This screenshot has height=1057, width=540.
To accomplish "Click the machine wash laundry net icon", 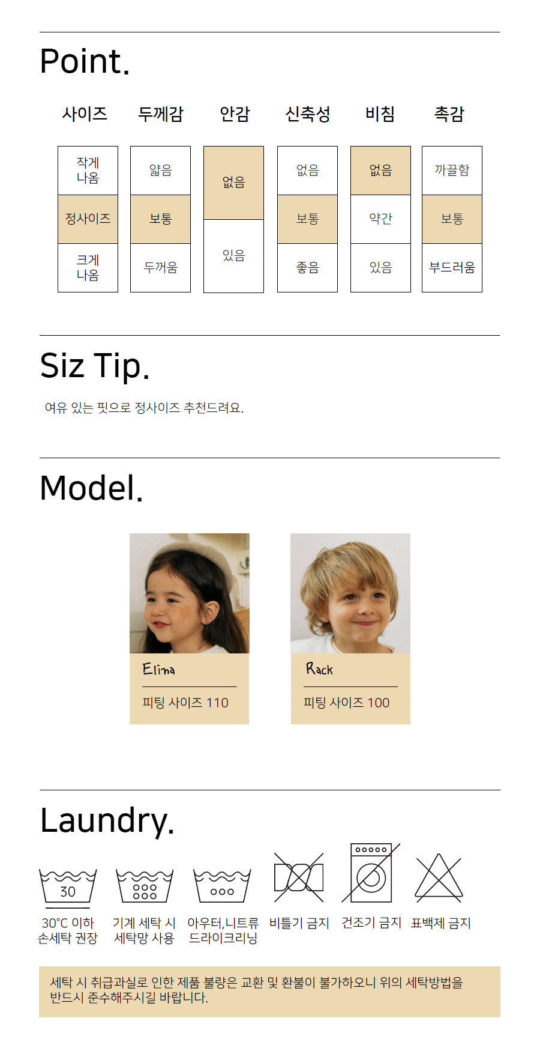I will click(x=145, y=885).
